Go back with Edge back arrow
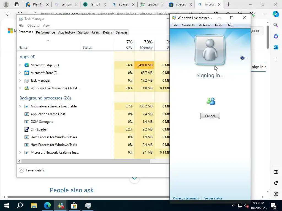 click(7, 14)
